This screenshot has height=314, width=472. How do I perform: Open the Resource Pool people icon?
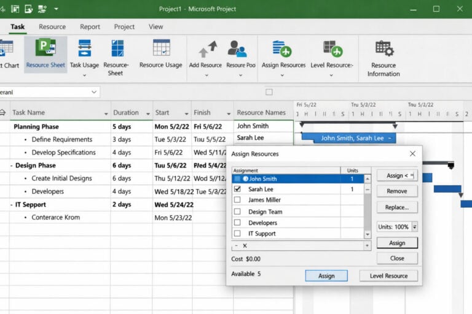click(x=237, y=48)
